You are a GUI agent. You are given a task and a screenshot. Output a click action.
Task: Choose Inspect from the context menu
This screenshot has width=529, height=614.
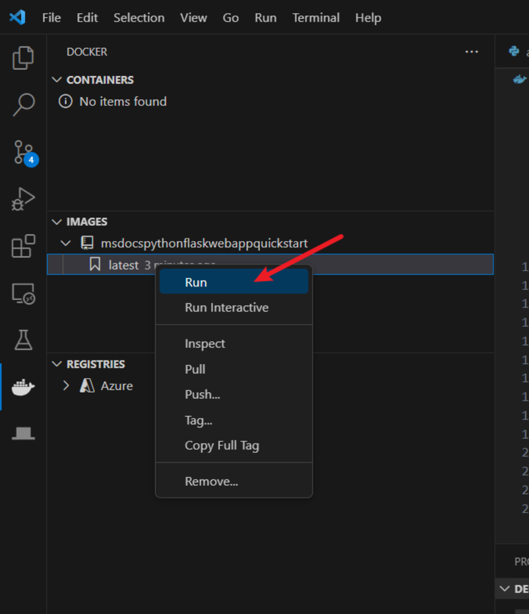(233, 343)
